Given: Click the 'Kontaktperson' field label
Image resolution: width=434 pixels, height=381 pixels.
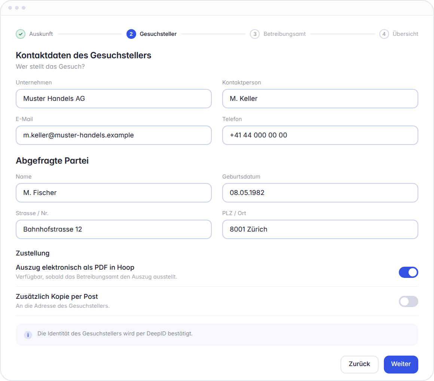Looking at the screenshot, I should 242,83.
